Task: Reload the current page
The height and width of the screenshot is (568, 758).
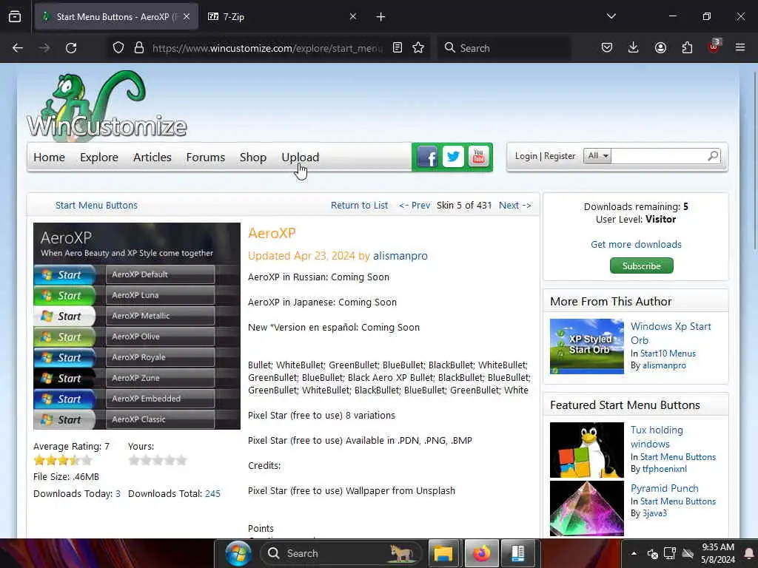Action: (x=71, y=48)
